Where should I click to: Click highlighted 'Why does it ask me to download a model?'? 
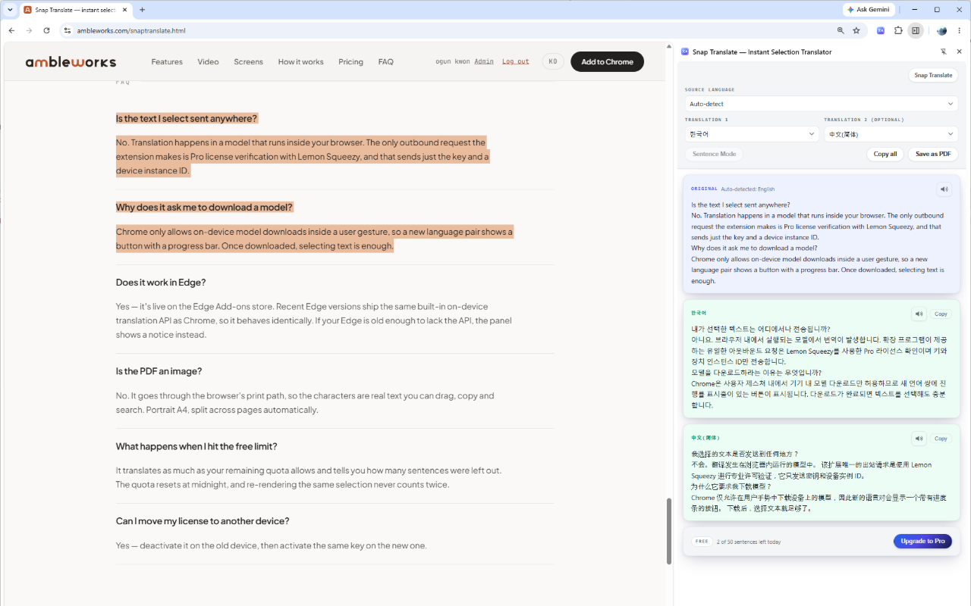(204, 207)
